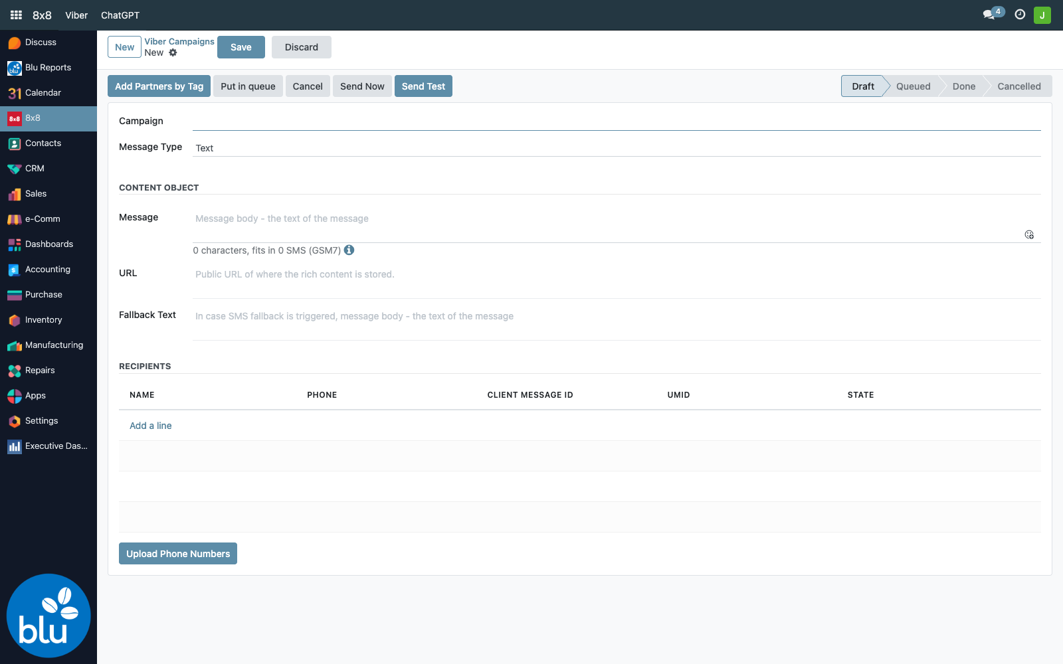This screenshot has height=664, width=1063.
Task: Open the Discuss app icon
Action: point(14,42)
